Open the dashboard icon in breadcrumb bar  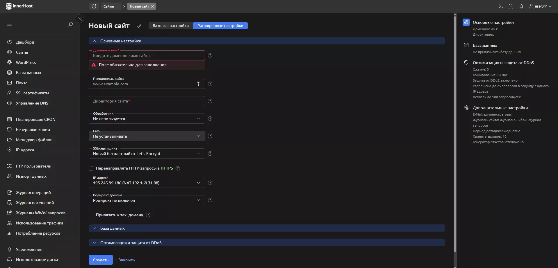click(94, 6)
